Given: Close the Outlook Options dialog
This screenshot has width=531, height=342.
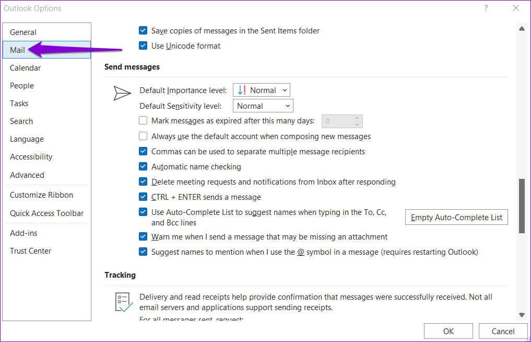Looking at the screenshot, I should 516,8.
